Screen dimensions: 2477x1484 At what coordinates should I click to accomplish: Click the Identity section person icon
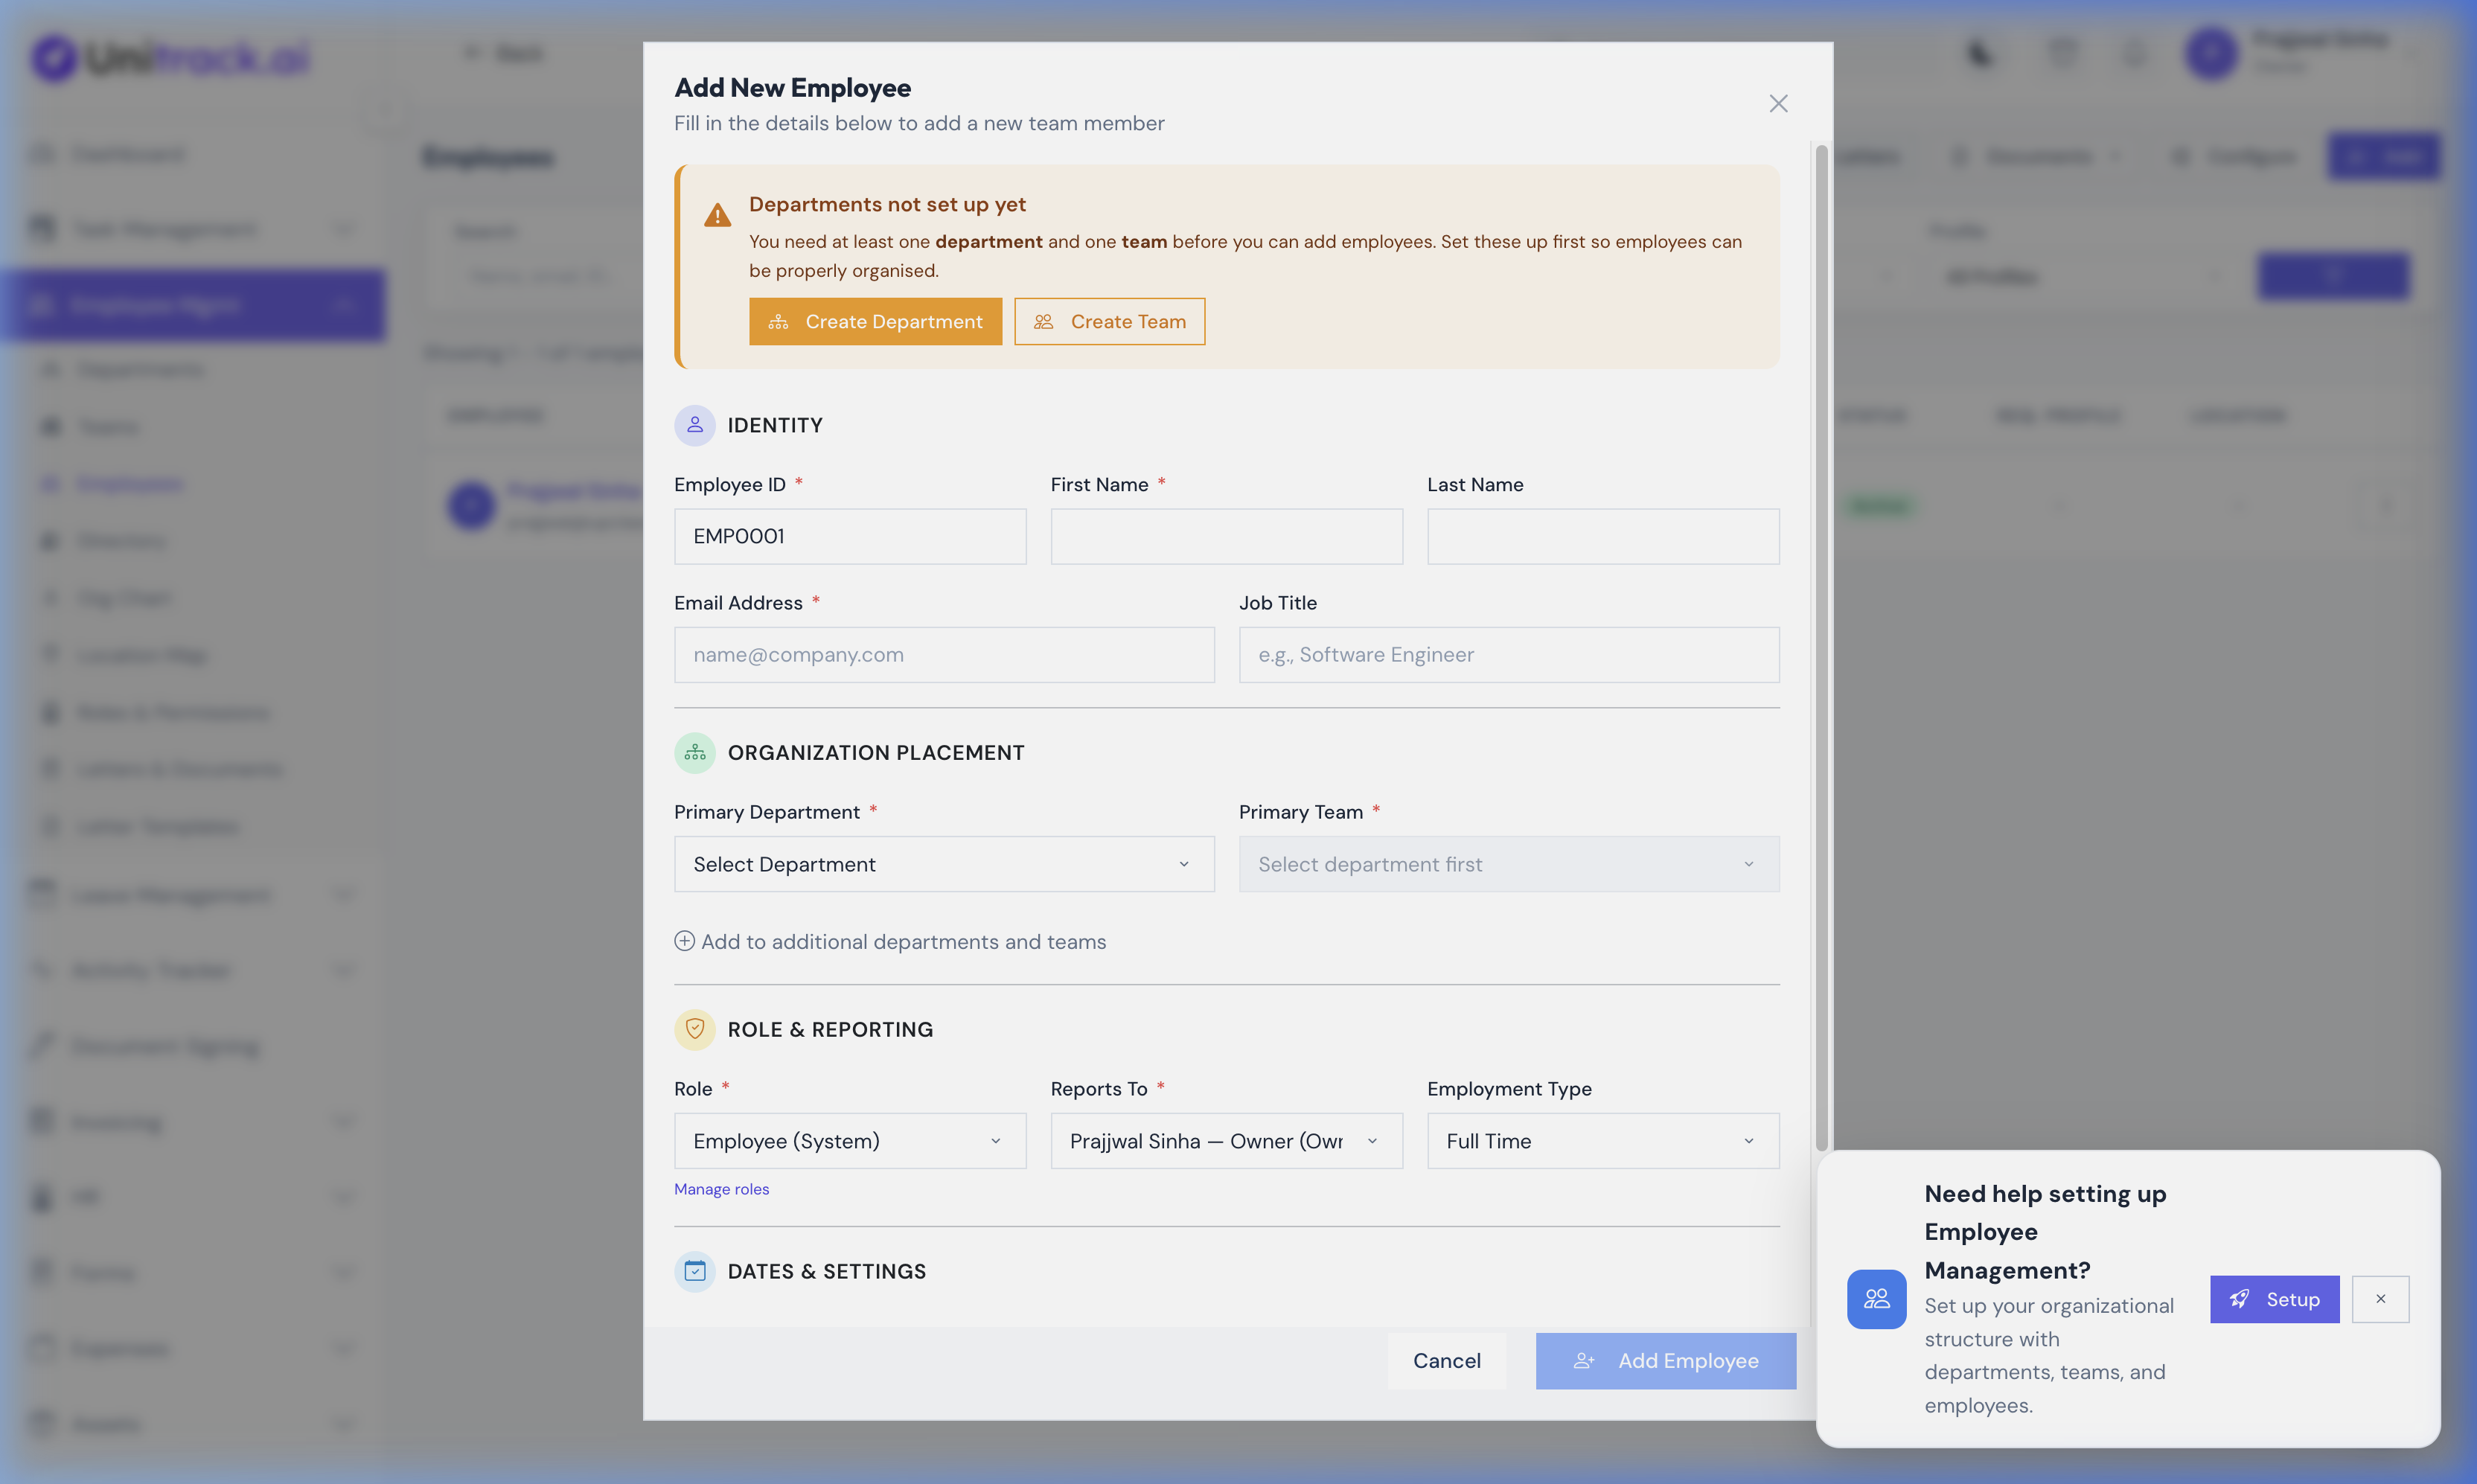695,425
